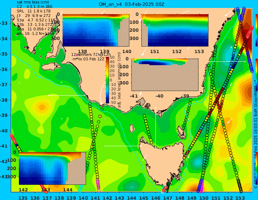
Task: Click longitude 145 on the bottom axis
Action: tap(143, 198)
